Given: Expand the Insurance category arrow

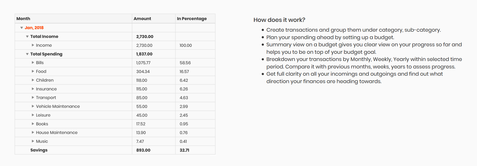Looking at the screenshot, I should coord(33,89).
